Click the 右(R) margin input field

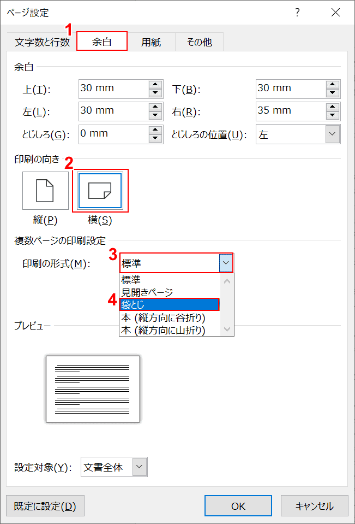tap(291, 111)
